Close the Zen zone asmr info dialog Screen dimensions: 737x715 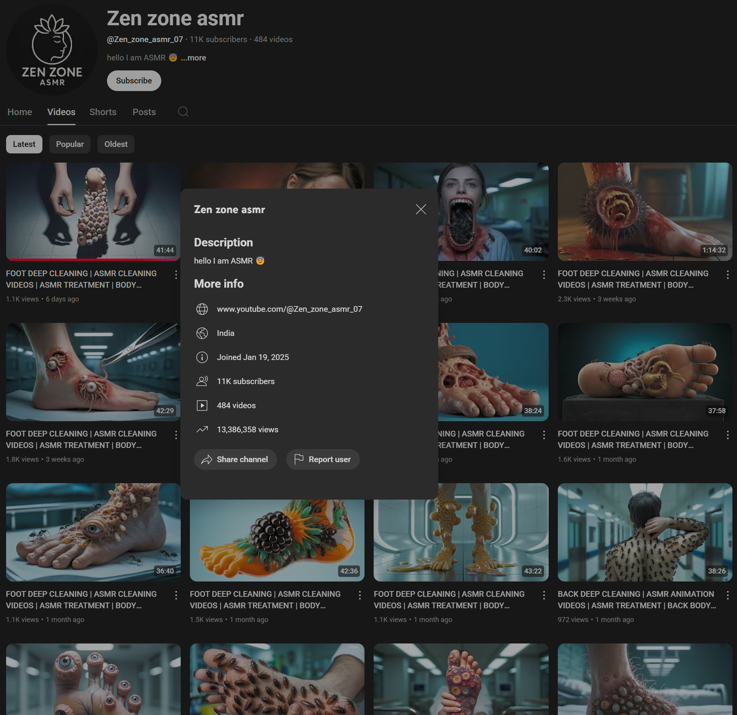coord(421,209)
